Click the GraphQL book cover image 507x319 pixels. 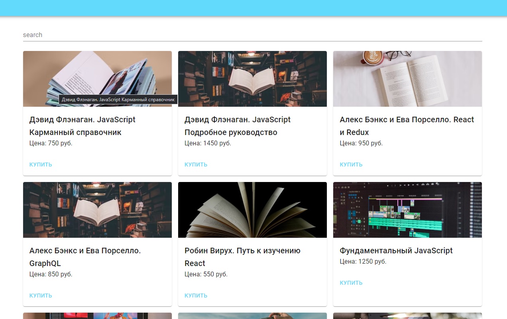point(97,210)
